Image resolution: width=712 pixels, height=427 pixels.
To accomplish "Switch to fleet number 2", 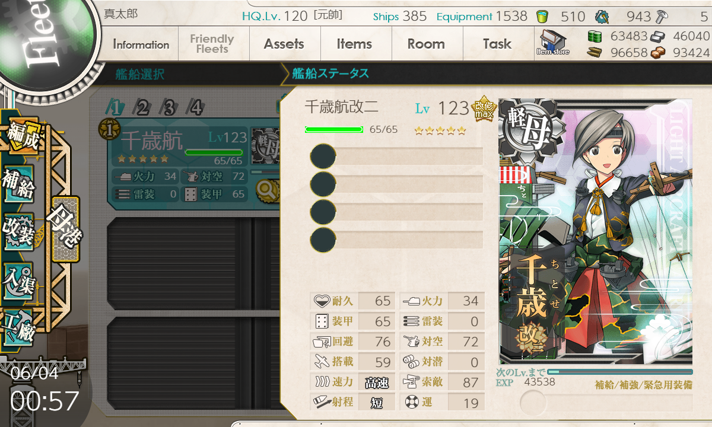I will pyautogui.click(x=142, y=108).
